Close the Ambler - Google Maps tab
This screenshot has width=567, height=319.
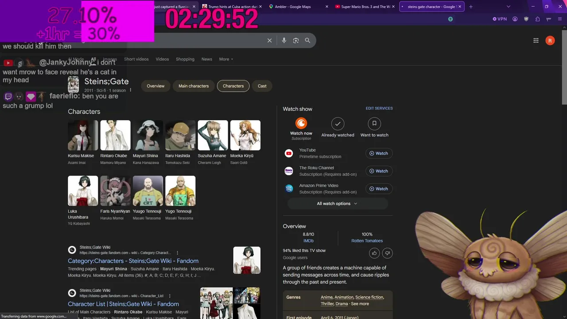tap(327, 7)
